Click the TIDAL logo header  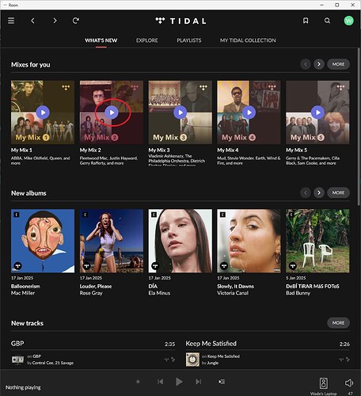tap(180, 21)
